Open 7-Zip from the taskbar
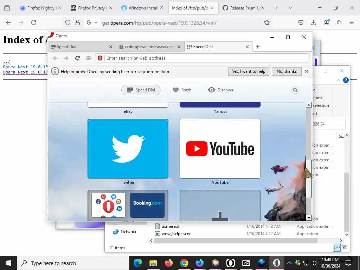Image resolution: width=360 pixels, height=270 pixels. [x=246, y=263]
